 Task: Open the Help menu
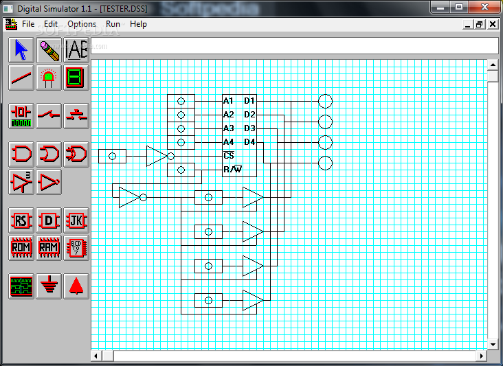click(138, 24)
